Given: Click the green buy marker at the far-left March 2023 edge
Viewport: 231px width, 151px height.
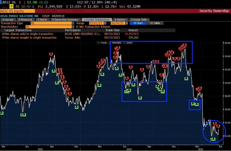Looking at the screenshot, I should coord(1,113).
